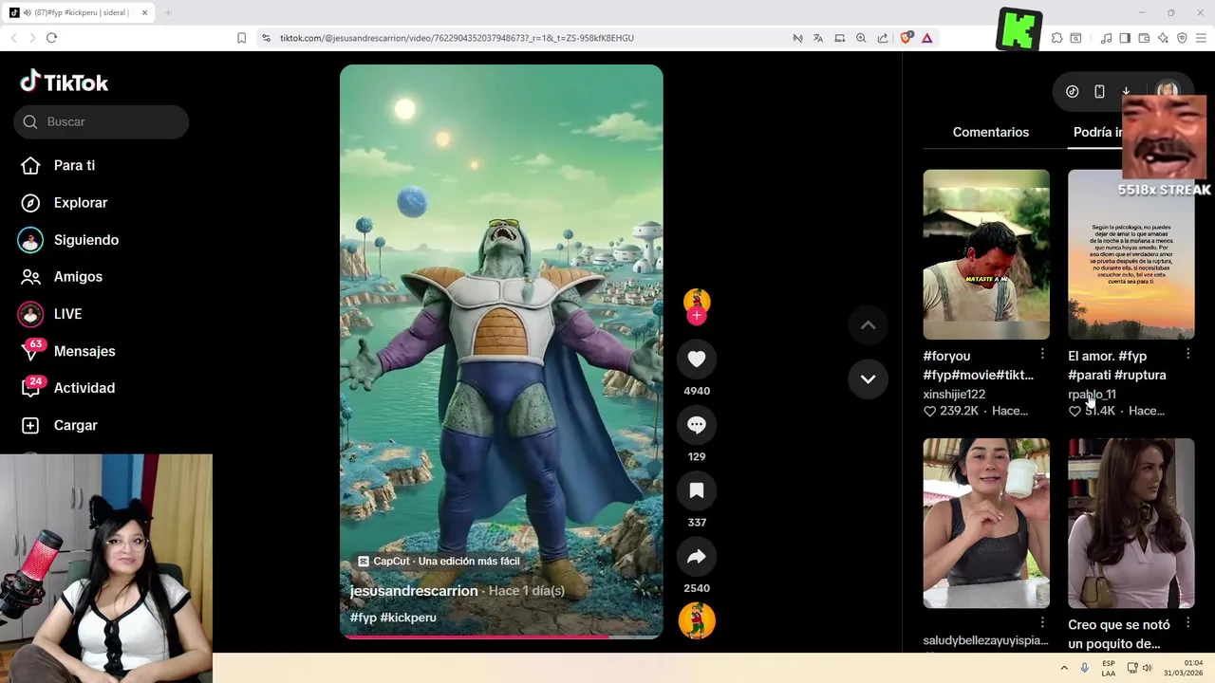1215x683 pixels.
Task: Open the jesusandrescarrion username link
Action: coord(414,591)
